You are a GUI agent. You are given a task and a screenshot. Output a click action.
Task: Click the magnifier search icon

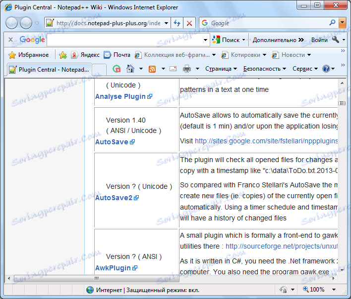(333, 23)
